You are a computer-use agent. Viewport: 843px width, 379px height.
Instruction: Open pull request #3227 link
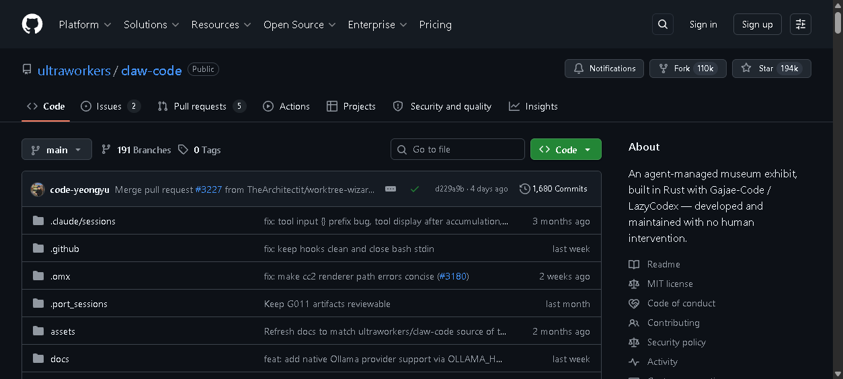[208, 189]
